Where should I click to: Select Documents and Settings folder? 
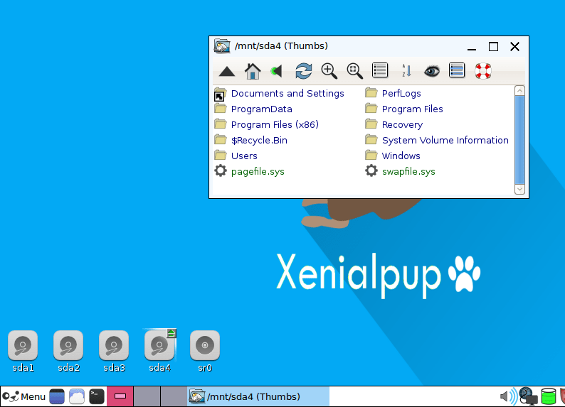pyautogui.click(x=279, y=94)
